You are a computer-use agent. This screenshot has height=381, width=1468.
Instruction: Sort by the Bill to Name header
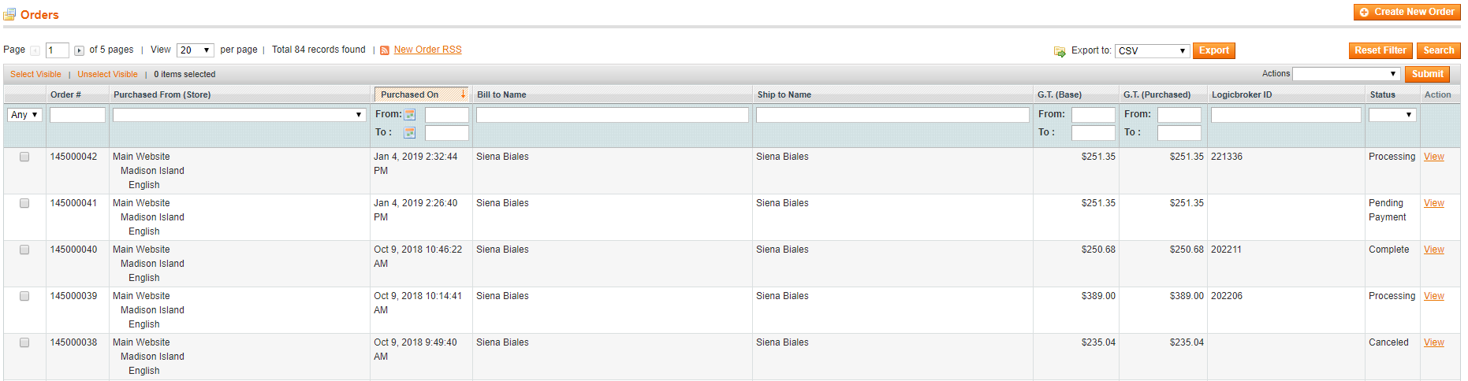[501, 94]
